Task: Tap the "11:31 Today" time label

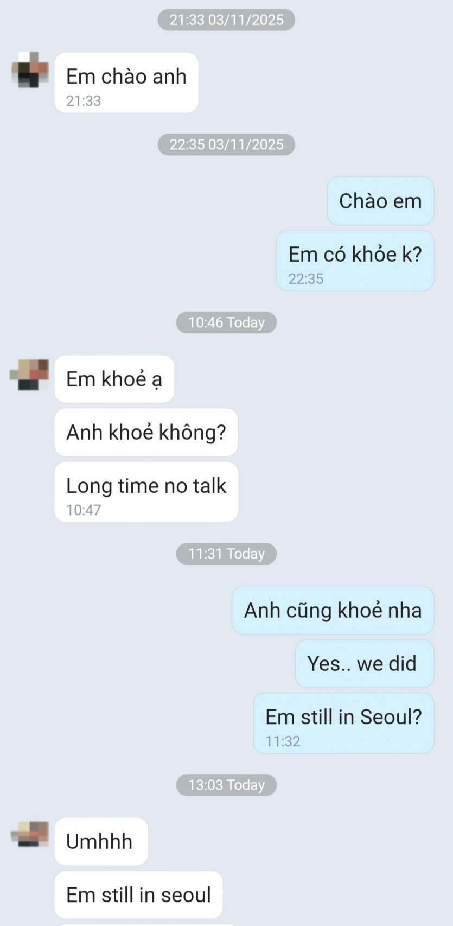Action: (x=226, y=554)
